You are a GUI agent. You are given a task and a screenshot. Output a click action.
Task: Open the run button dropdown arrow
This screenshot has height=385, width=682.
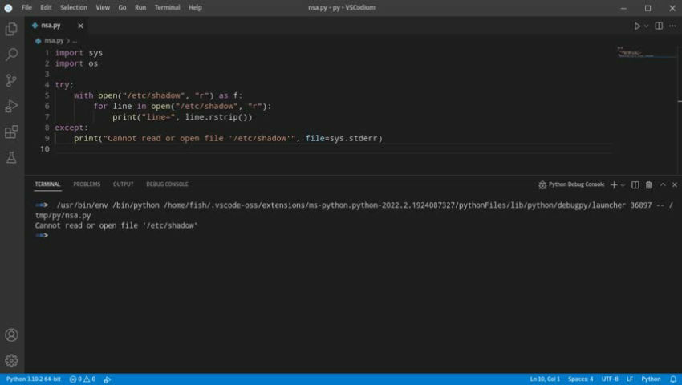coord(647,26)
